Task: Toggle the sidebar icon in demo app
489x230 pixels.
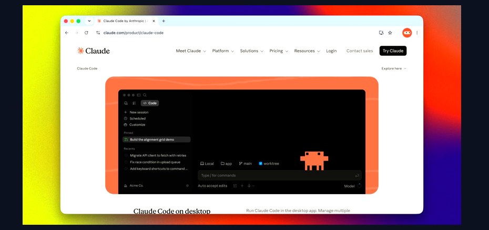Action: click(139, 95)
